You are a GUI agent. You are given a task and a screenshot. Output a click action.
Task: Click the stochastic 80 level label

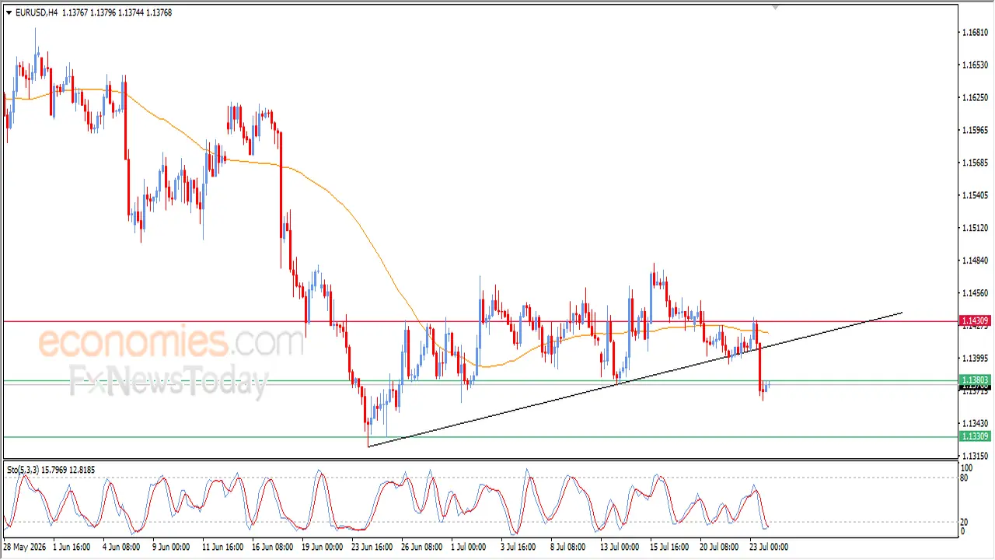[x=966, y=478]
